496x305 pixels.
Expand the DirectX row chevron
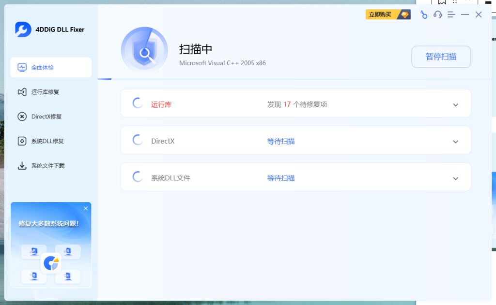click(455, 142)
